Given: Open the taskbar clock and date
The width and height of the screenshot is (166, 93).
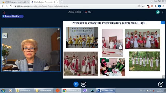Looking at the screenshot, I should pos(160,91).
